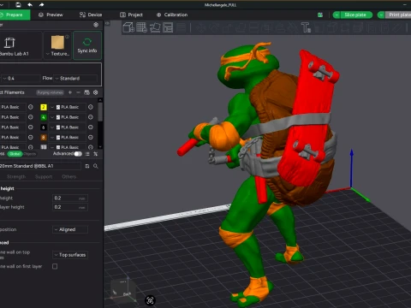Click the Slice plate button
Screen dimensions: 411x308
pyautogui.click(x=356, y=15)
